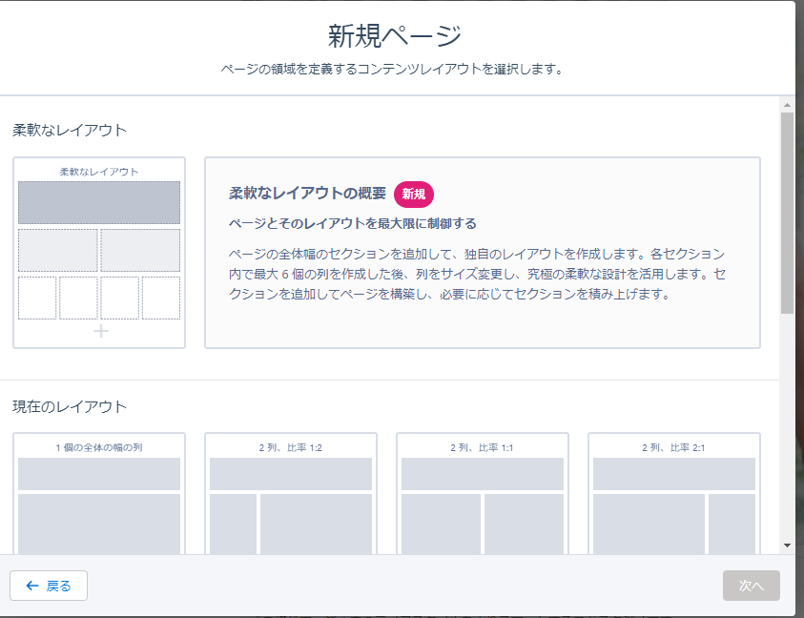804x618 pixels.
Task: Click the 柔軟なレイアウト section heading
Action: (x=70, y=130)
